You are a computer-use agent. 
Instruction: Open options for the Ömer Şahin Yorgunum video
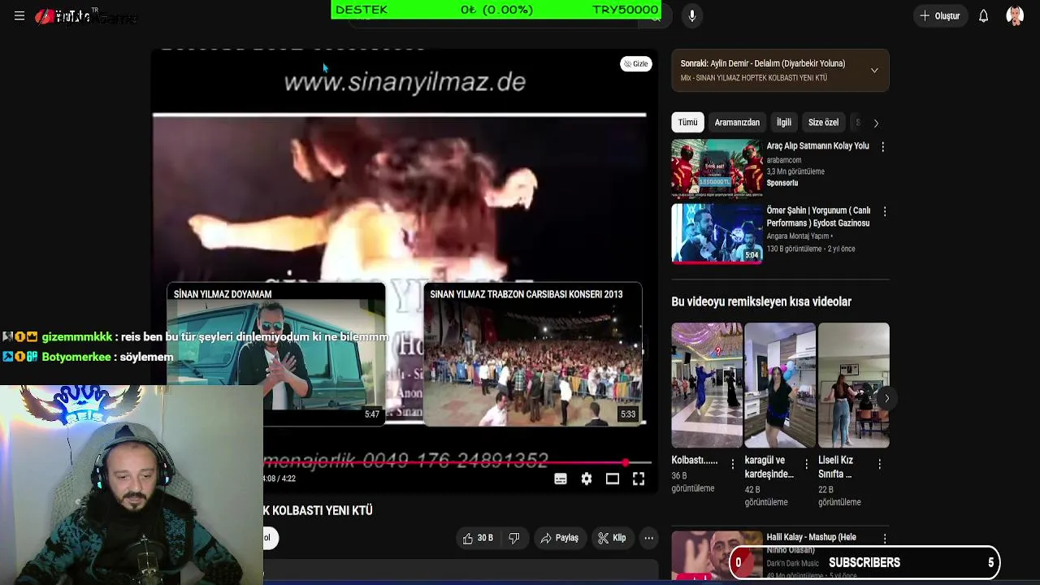pyautogui.click(x=884, y=211)
